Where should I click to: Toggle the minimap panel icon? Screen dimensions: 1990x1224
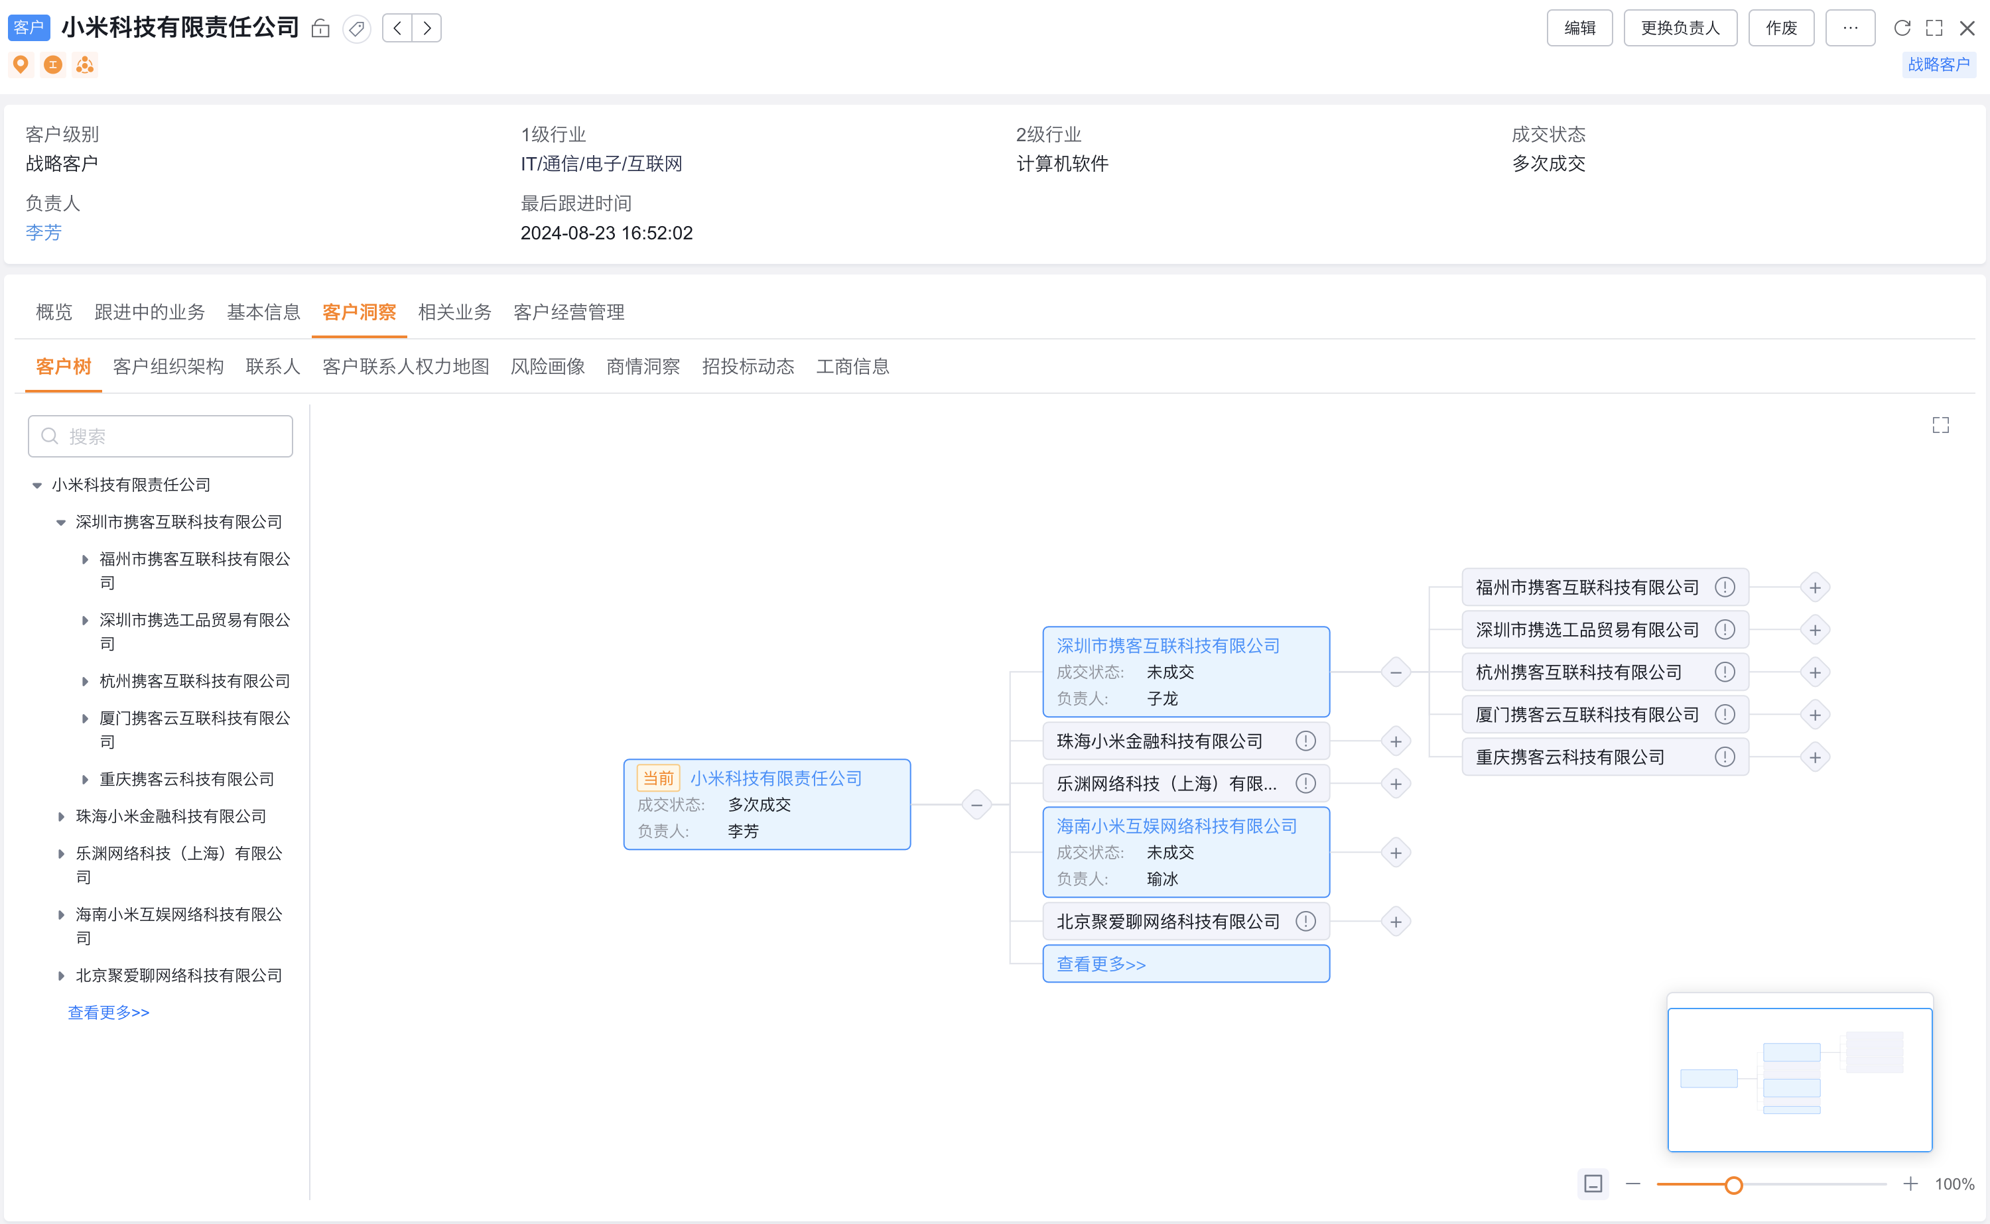pyautogui.click(x=1593, y=1184)
